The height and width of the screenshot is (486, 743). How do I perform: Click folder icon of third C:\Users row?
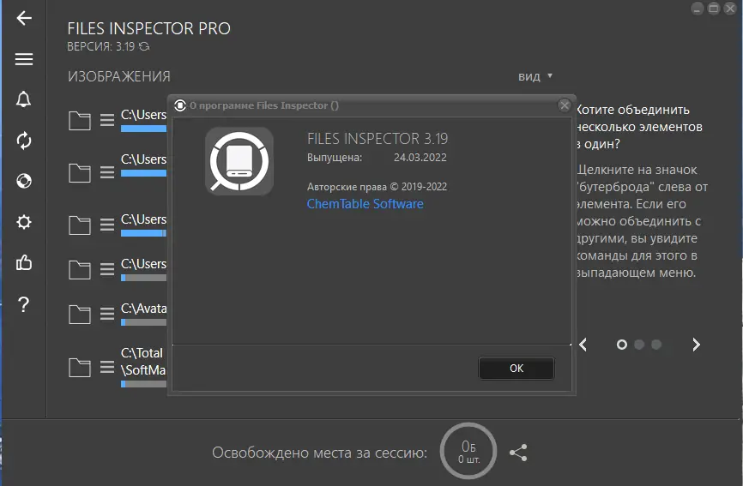[x=80, y=225]
